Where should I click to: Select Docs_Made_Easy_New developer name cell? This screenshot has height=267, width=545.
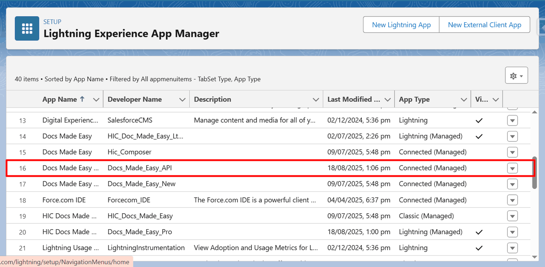(x=142, y=184)
